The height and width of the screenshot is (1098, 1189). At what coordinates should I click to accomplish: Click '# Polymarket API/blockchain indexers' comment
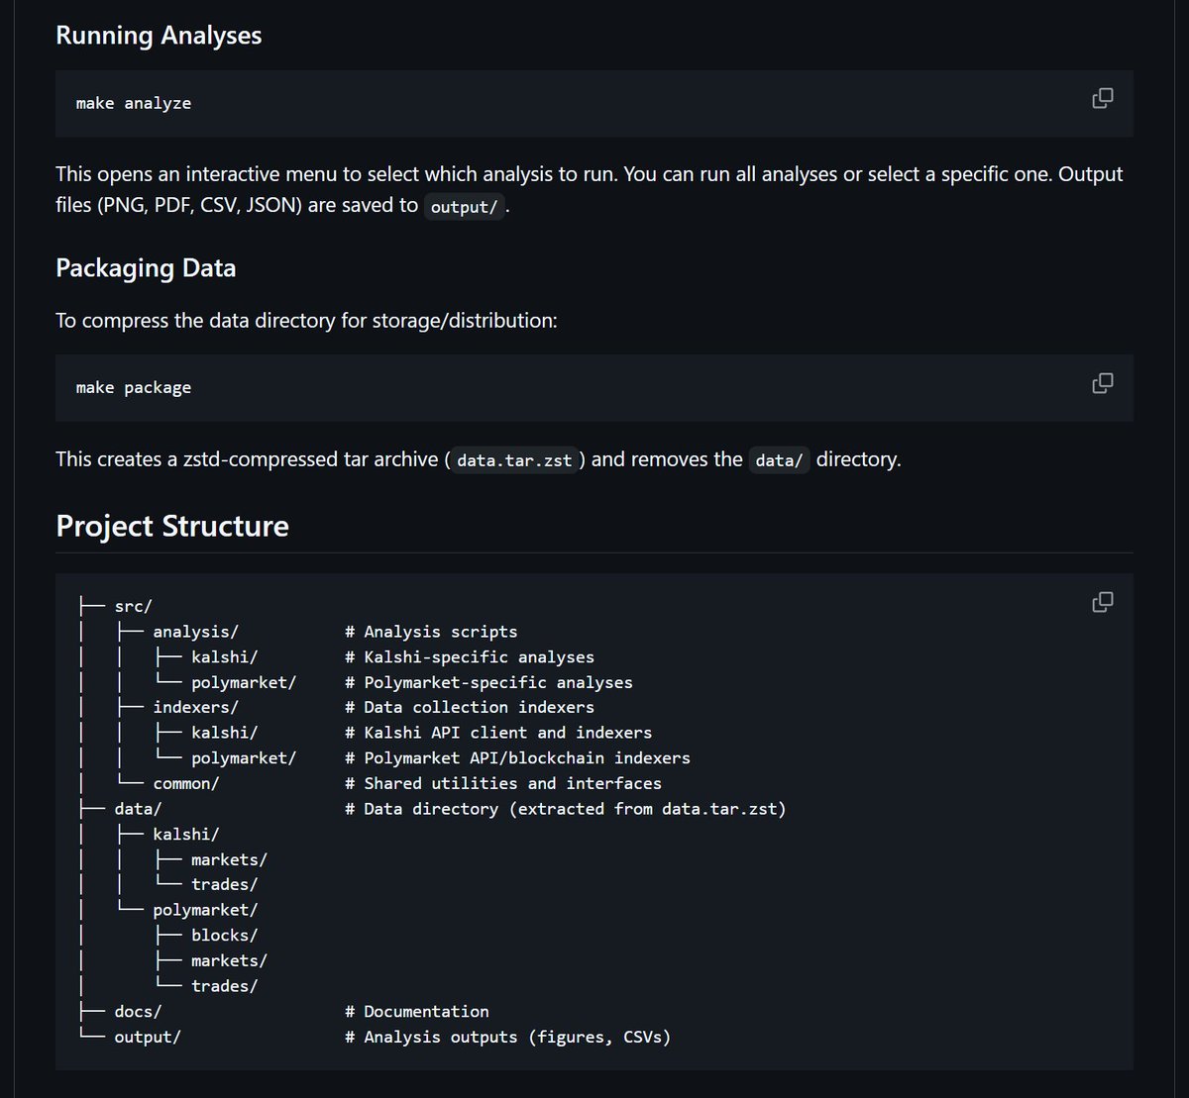click(517, 758)
